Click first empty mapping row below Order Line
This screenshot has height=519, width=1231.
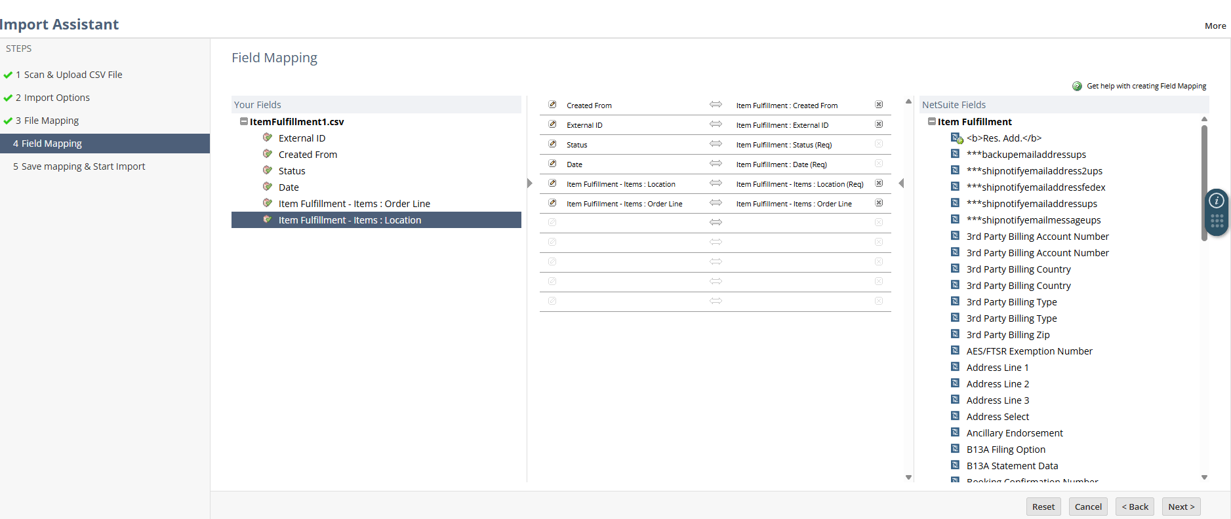pos(715,223)
